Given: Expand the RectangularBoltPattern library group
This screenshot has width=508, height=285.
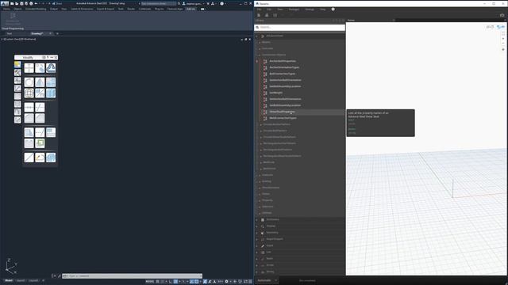Looking at the screenshot, I should pos(277,150).
